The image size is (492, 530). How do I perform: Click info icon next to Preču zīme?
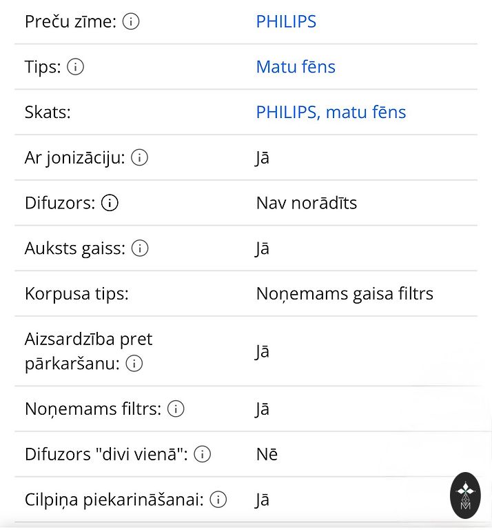coord(131,21)
